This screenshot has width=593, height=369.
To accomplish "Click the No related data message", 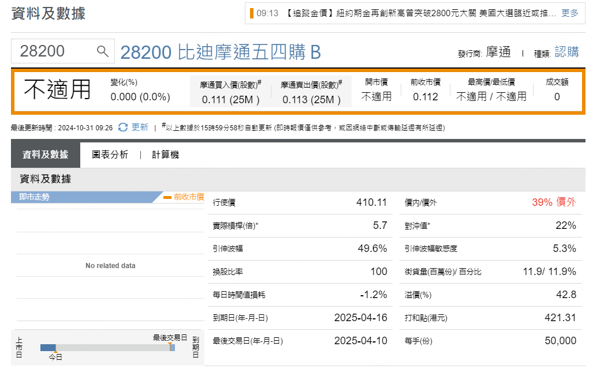I will point(110,266).
